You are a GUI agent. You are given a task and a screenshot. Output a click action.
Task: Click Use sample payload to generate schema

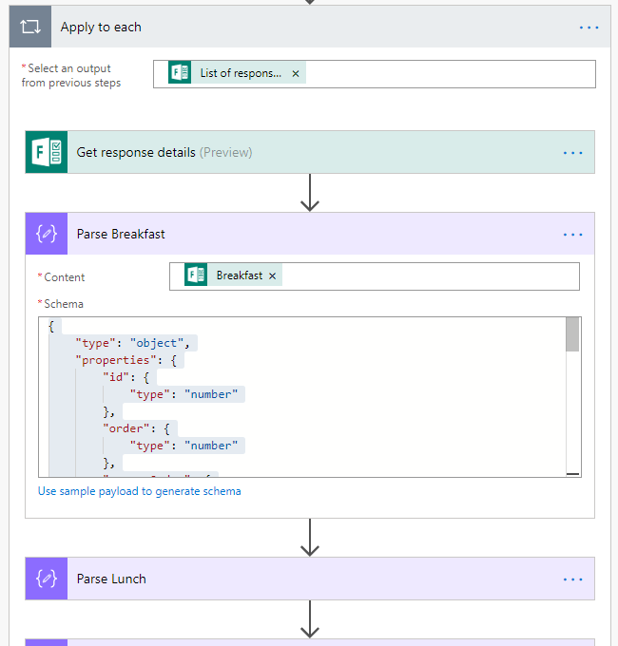click(139, 491)
